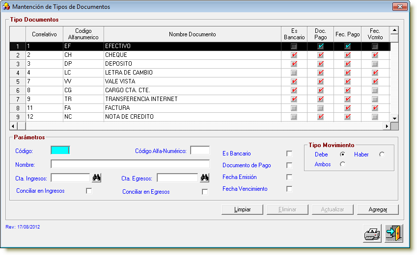Select the Ambos radio button
The image size is (417, 255).
click(342, 164)
